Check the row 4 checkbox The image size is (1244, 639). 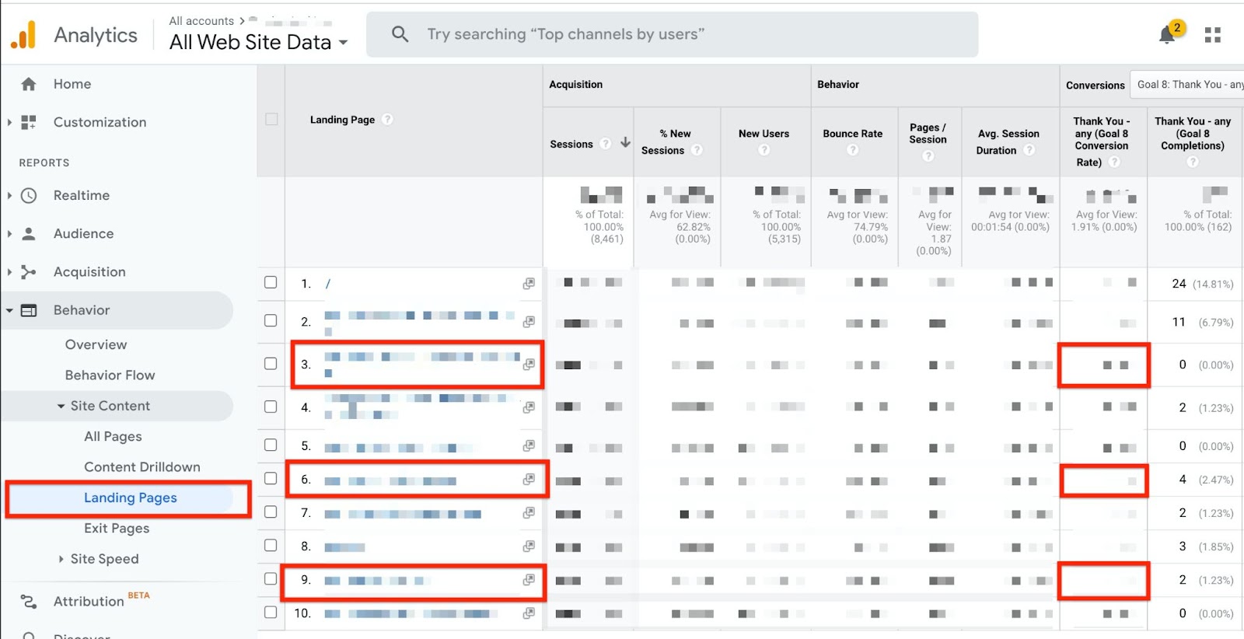point(271,407)
